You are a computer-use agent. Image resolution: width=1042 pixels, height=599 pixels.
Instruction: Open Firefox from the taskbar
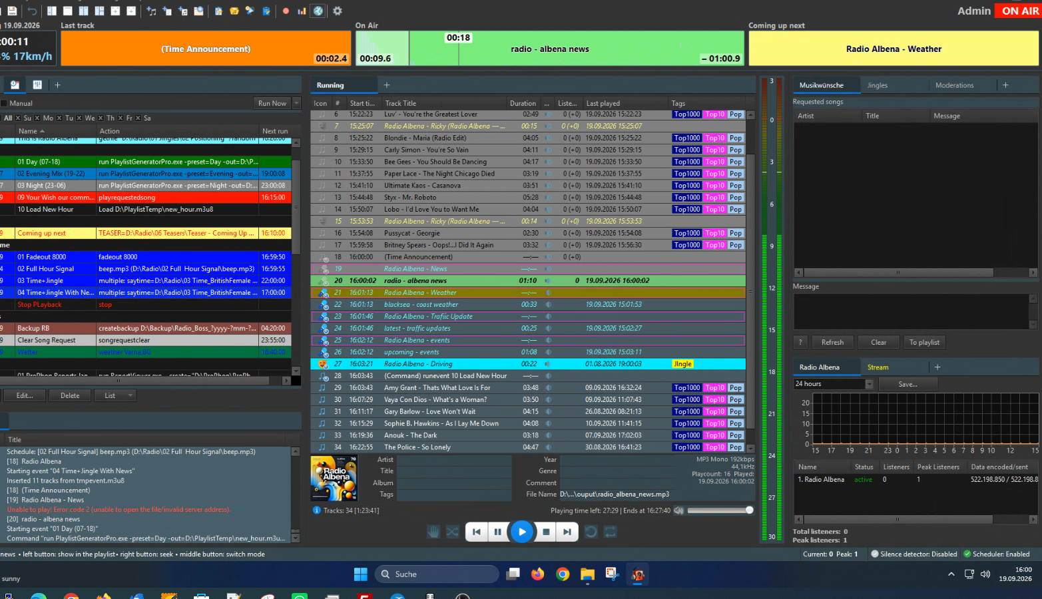tap(537, 574)
